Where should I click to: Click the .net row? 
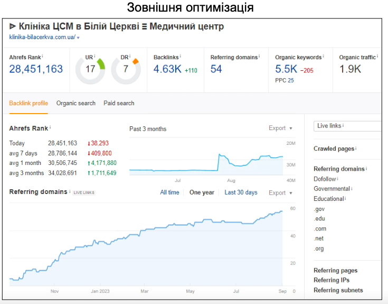[x=319, y=238]
